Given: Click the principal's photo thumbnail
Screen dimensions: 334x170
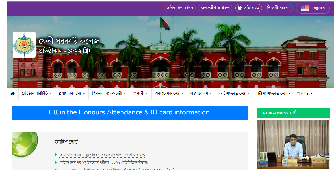Looking at the screenshot, I should [x=293, y=144].
